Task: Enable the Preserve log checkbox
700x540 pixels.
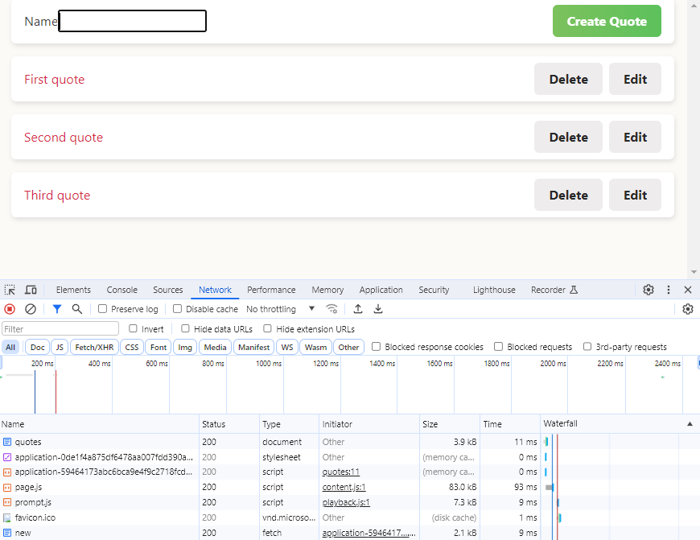Action: click(x=103, y=309)
